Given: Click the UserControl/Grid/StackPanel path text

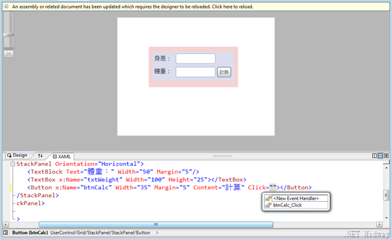Looking at the screenshot, I should point(100,233).
